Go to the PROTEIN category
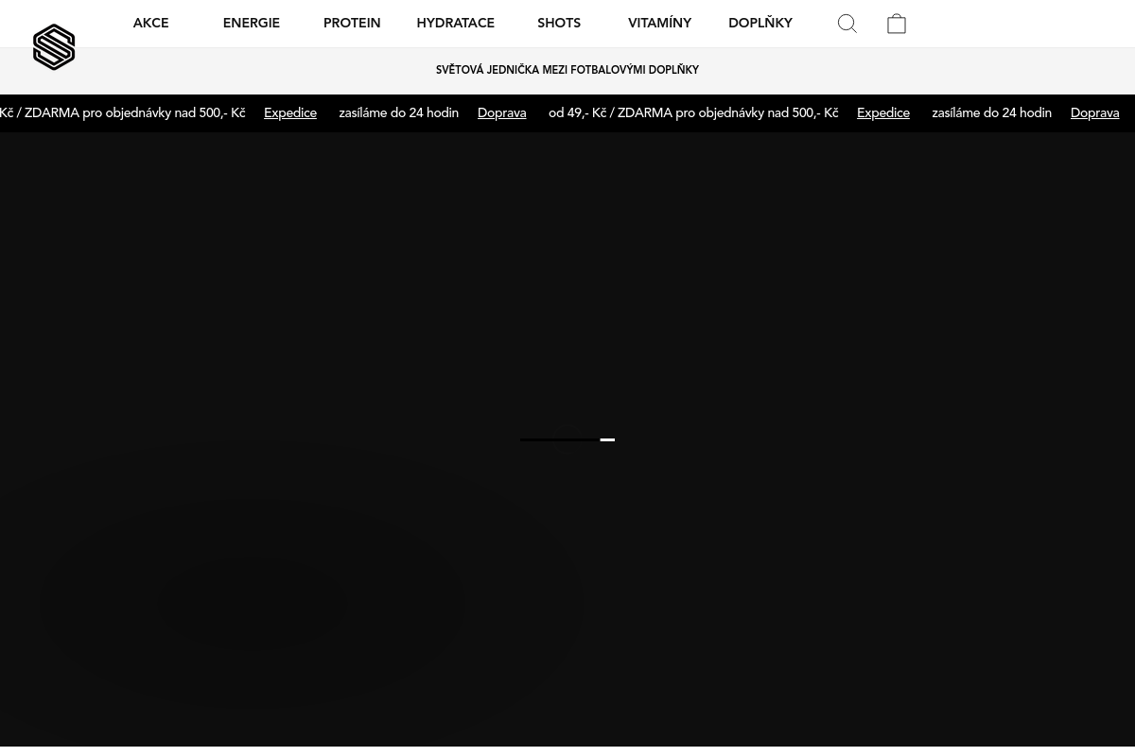This screenshot has height=756, width=1135. click(352, 24)
